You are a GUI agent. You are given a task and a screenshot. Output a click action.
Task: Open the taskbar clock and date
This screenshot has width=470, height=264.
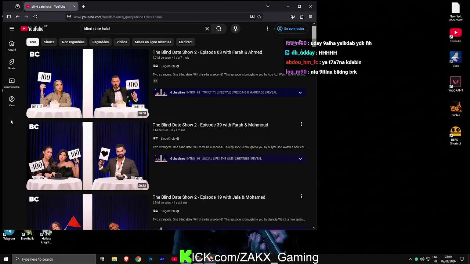448,259
